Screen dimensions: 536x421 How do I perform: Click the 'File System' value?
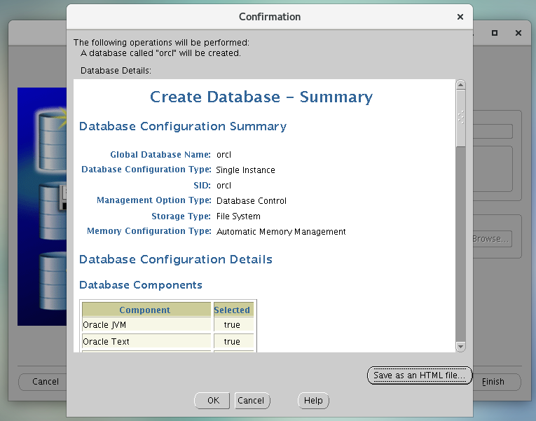pos(238,216)
